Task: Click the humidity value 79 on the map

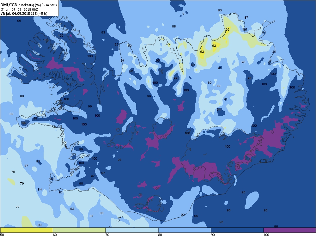Action: click(22, 183)
